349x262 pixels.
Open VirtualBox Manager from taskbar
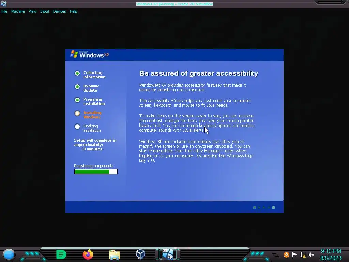[140, 254]
